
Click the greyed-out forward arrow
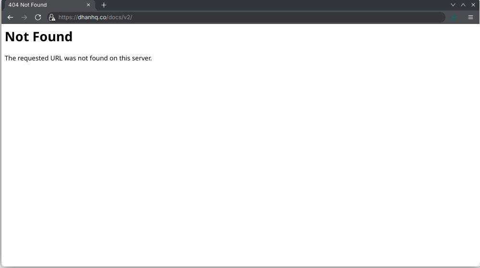point(24,17)
